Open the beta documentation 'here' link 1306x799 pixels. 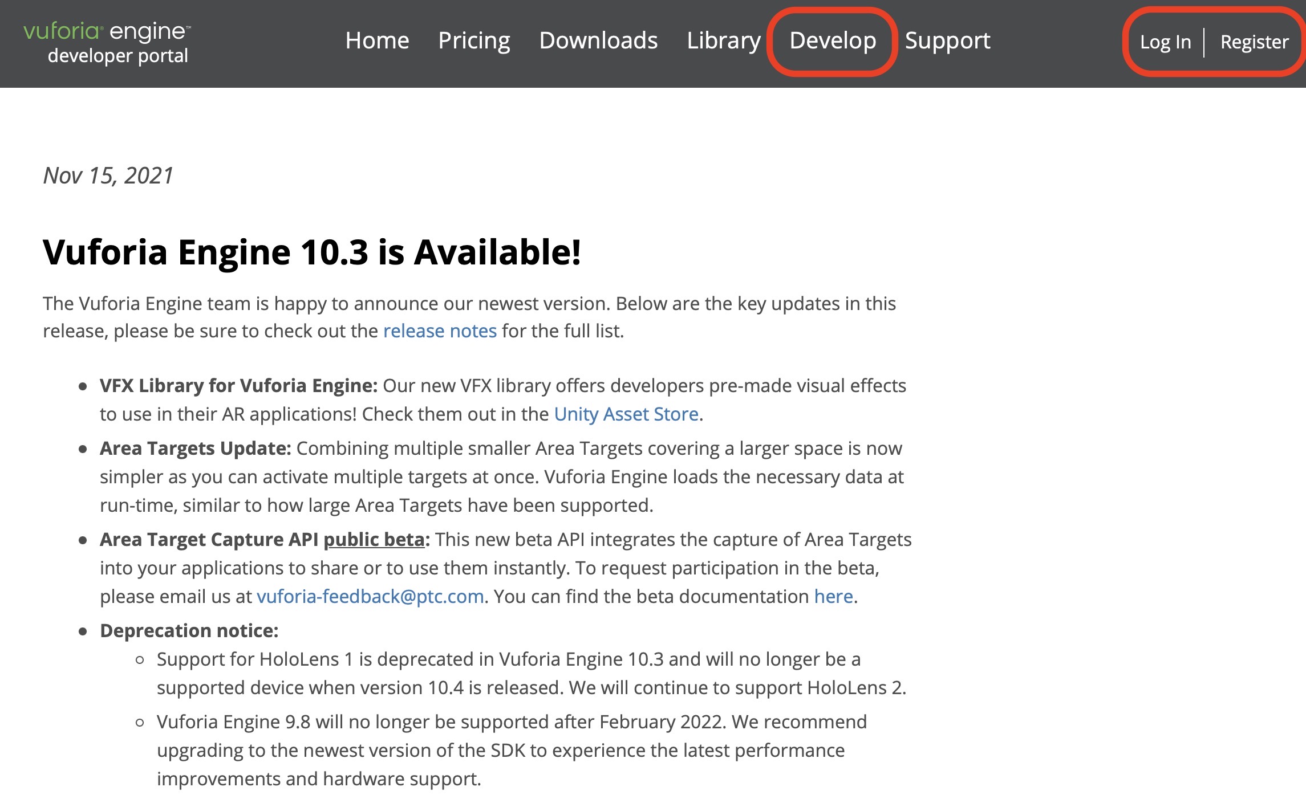point(833,597)
